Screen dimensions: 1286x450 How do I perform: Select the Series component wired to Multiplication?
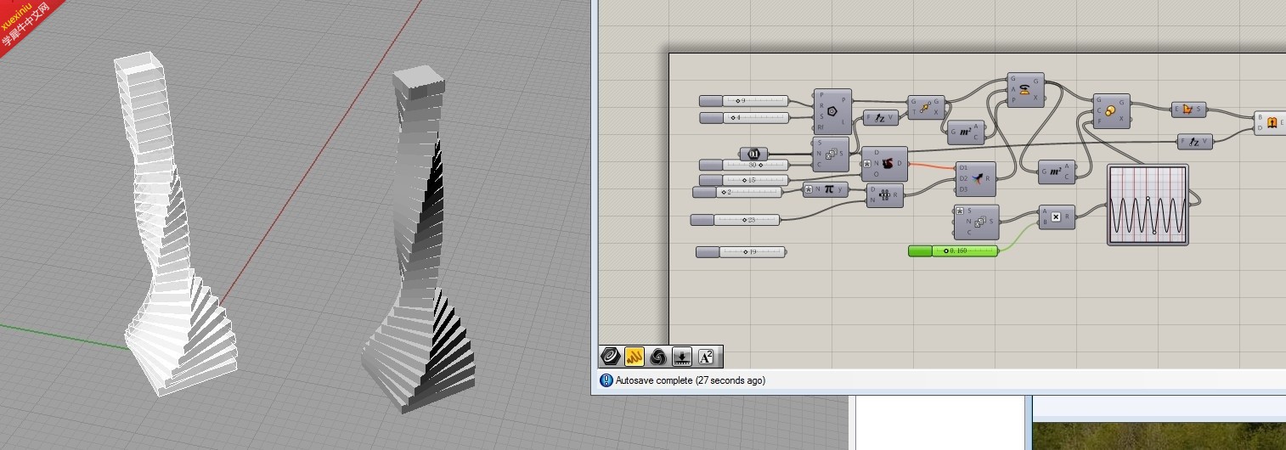click(977, 222)
